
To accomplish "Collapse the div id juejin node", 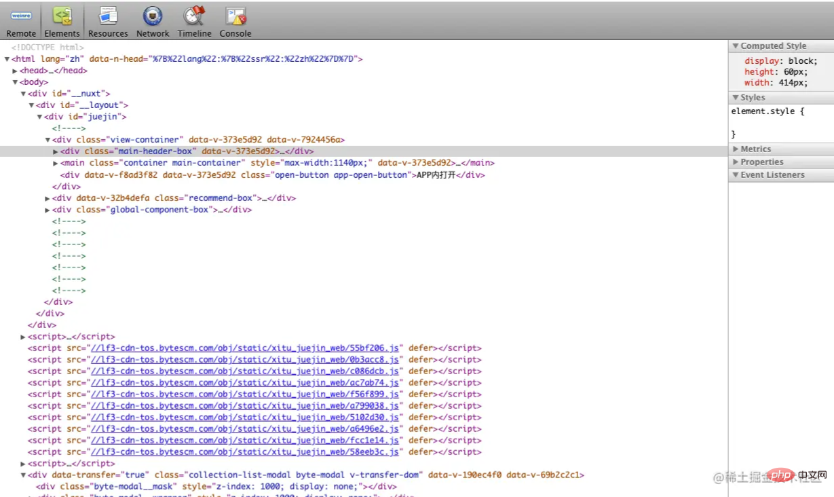I will pyautogui.click(x=39, y=117).
